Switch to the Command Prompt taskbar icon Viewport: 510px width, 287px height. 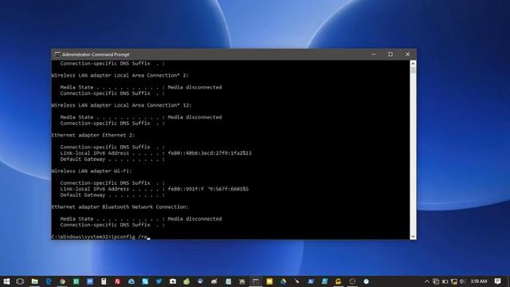256,281
